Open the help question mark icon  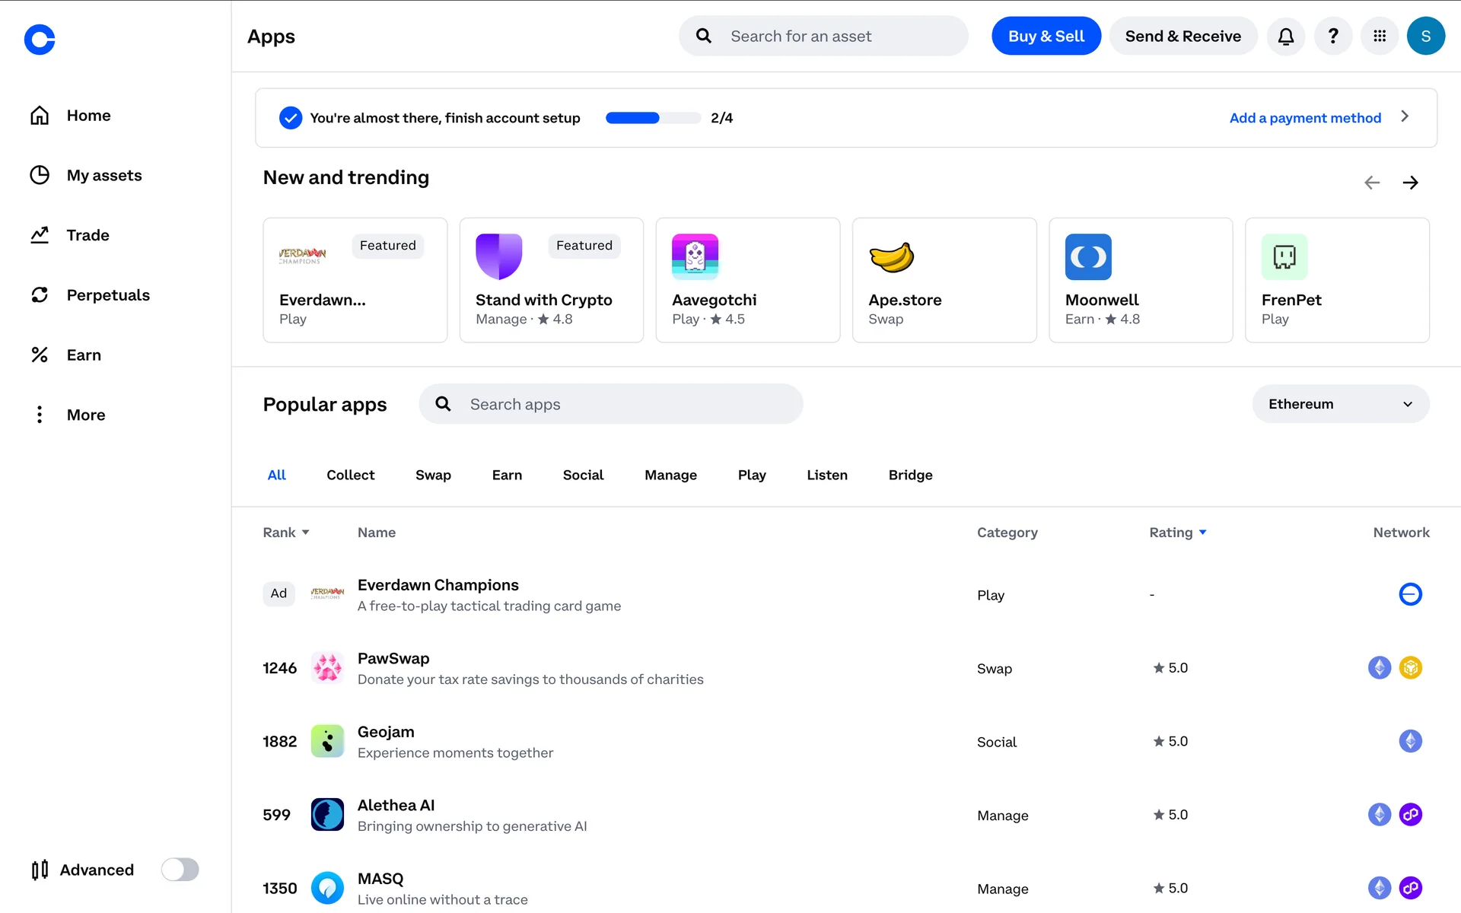tap(1333, 36)
